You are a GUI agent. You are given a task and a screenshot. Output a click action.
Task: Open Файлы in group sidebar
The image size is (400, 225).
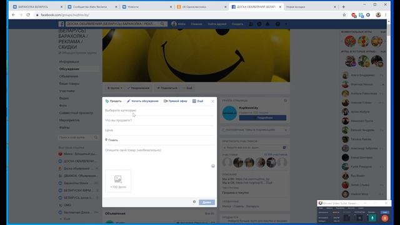pos(64,127)
